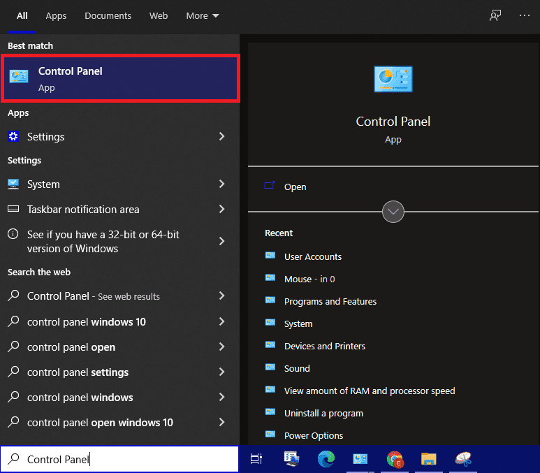Click the icon beside Programs and Features

pos(270,300)
